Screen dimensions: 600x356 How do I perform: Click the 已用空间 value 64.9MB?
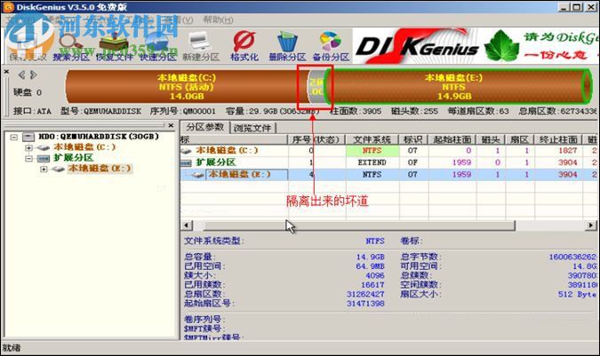[x=370, y=266]
